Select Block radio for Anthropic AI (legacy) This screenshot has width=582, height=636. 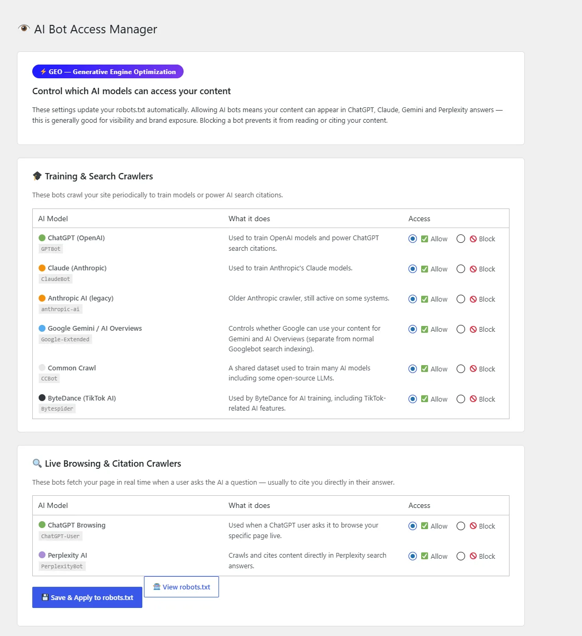pos(461,299)
